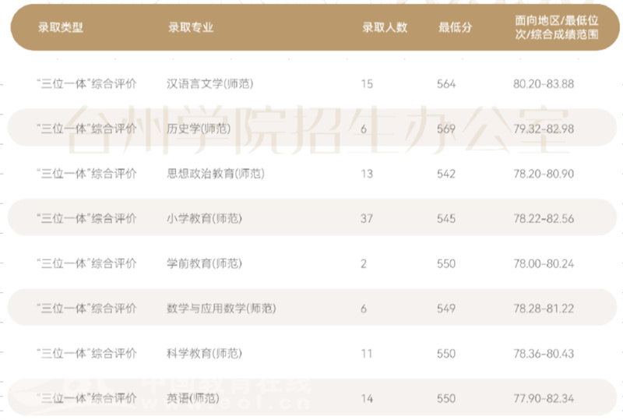Image resolution: width=623 pixels, height=420 pixels.
Task: Click the minimum score 549
Action: coord(446,309)
